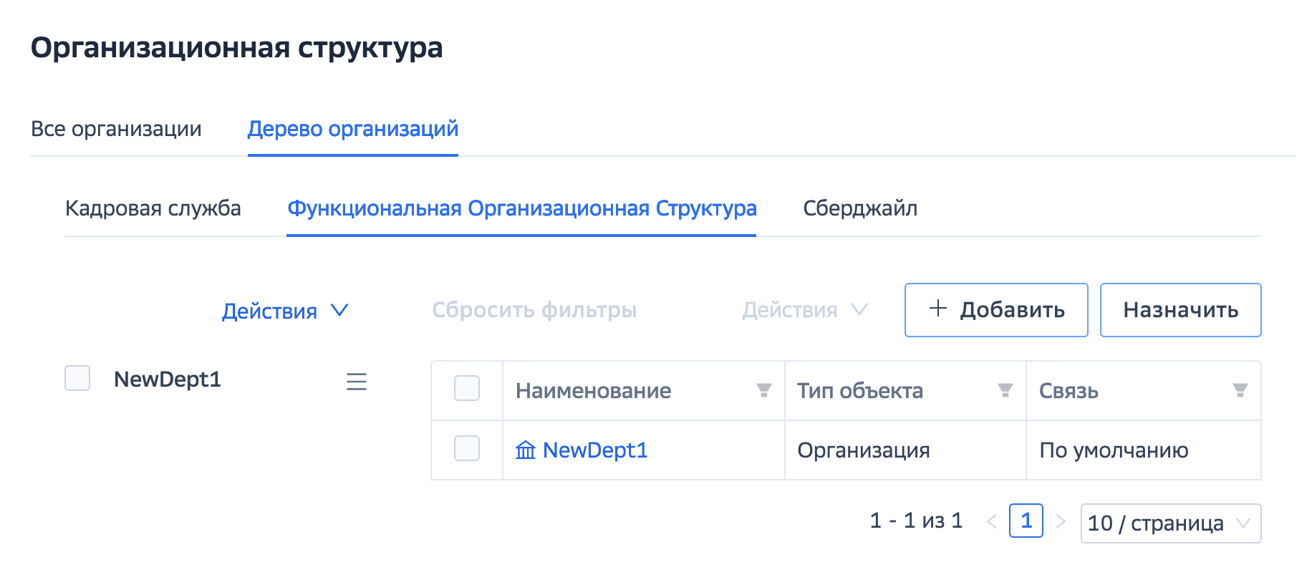Open the NewDept1 link in the table
Screen dimensions: 1312x580
coord(594,450)
